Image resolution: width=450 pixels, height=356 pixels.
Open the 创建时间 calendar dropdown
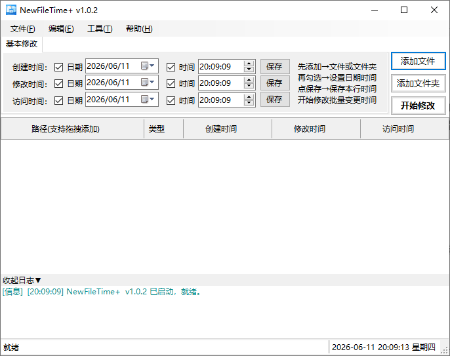click(148, 66)
